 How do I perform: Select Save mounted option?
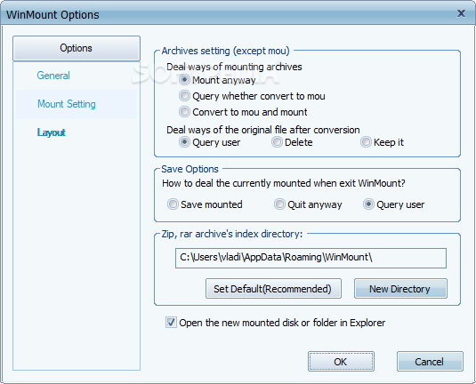173,204
